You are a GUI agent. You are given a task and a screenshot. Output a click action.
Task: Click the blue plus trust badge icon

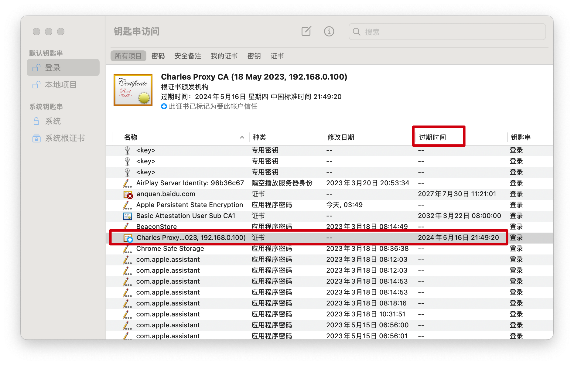164,106
